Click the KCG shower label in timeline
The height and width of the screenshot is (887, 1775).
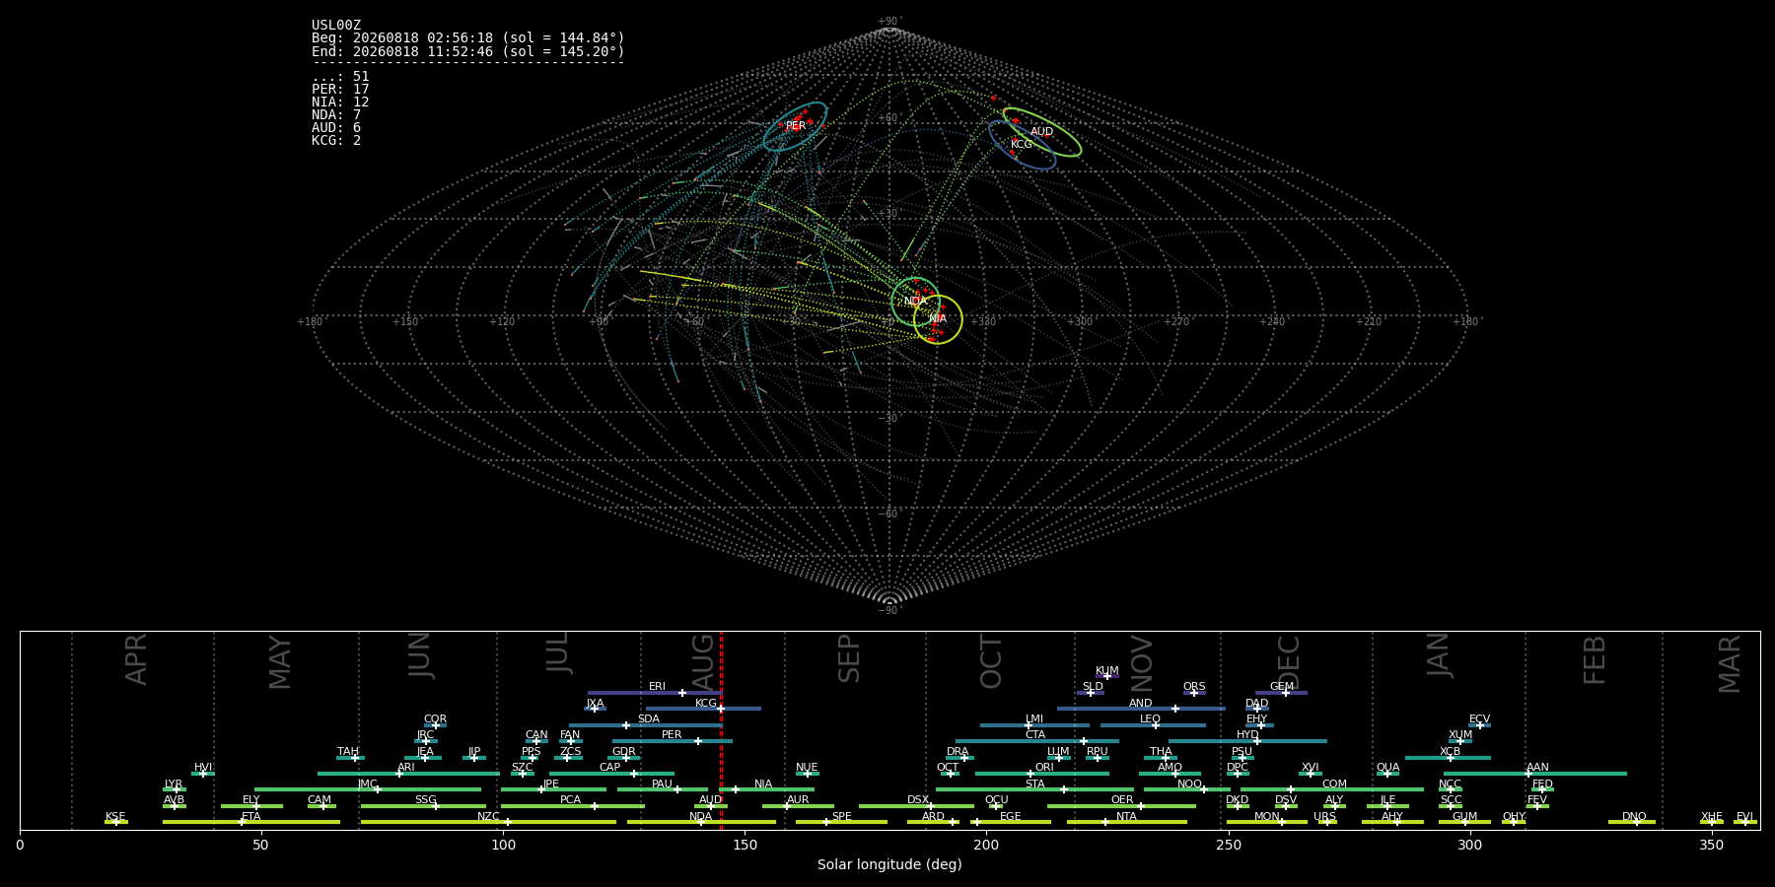pos(706,704)
